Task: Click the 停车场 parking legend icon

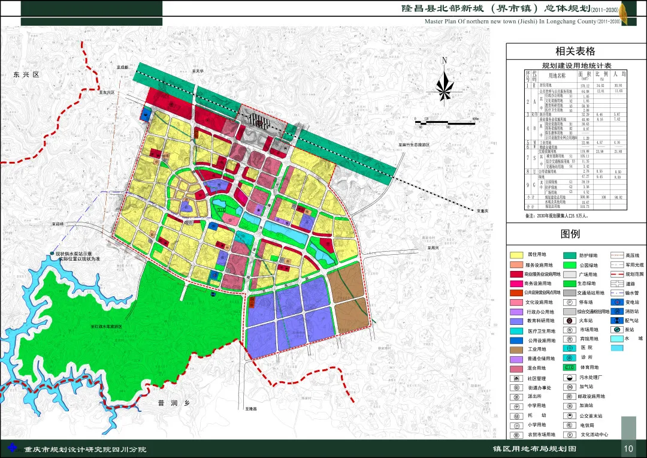Action: (x=569, y=302)
